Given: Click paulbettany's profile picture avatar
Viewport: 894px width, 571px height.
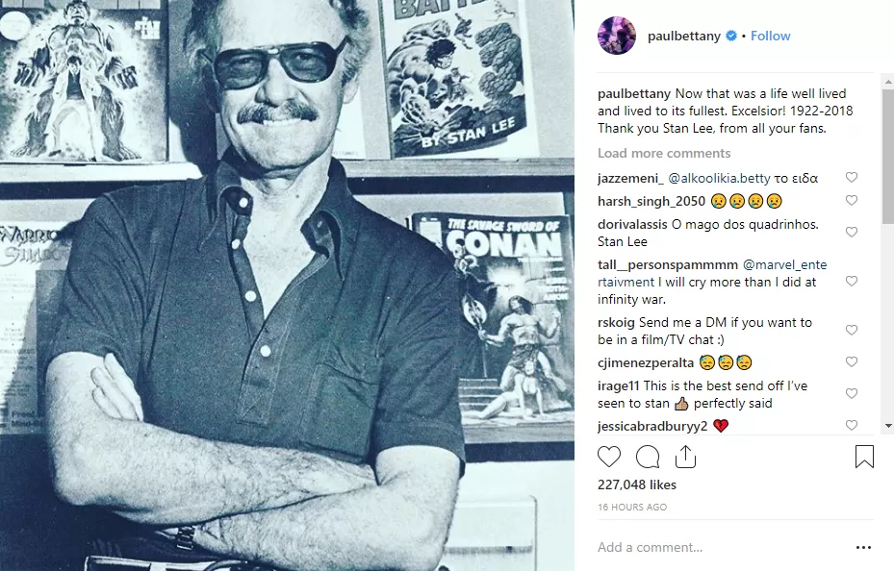Looking at the screenshot, I should coord(616,37).
